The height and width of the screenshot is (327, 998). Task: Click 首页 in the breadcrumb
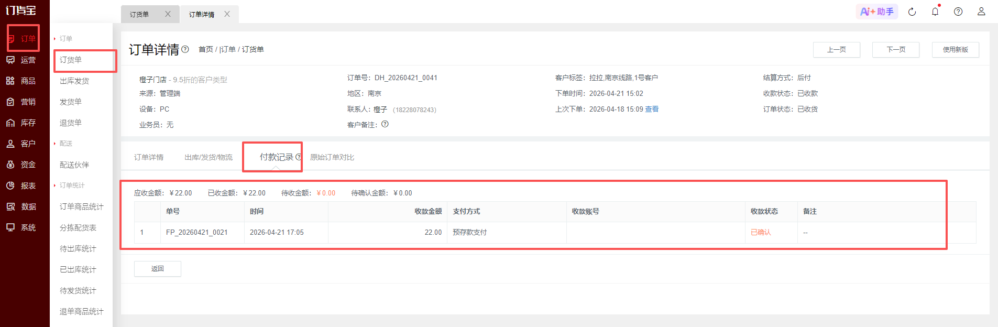[206, 49]
